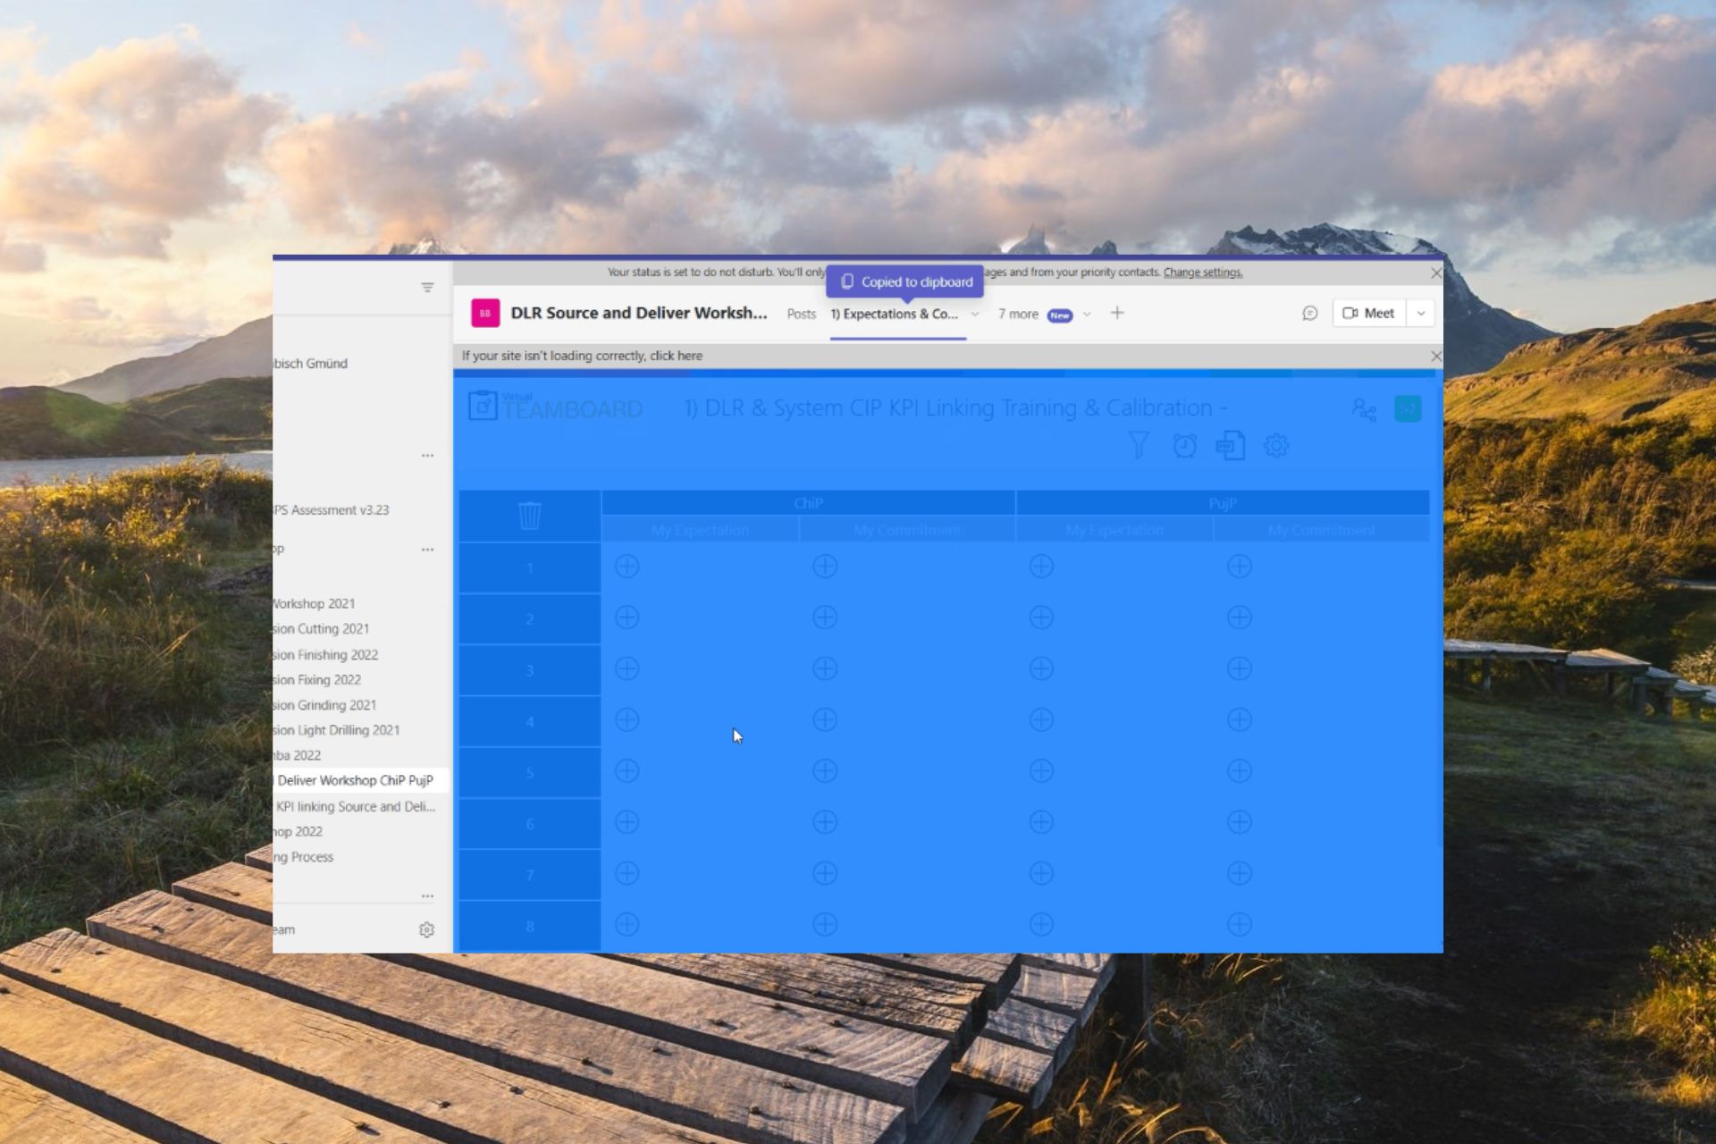Open the mba 2022 channel
The height and width of the screenshot is (1144, 1716).
tap(298, 755)
